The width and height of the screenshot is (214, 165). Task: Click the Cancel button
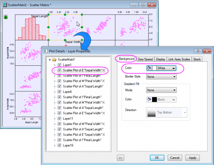175,158
